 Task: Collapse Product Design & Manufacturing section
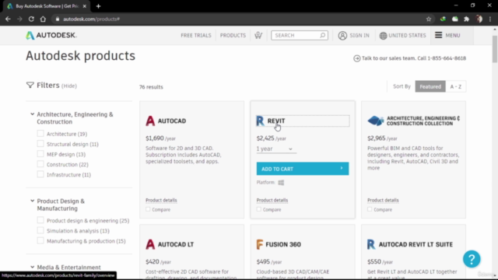click(33, 201)
